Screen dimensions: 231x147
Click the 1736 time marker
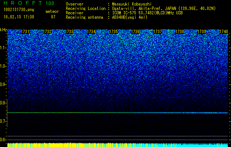[x=136, y=32]
